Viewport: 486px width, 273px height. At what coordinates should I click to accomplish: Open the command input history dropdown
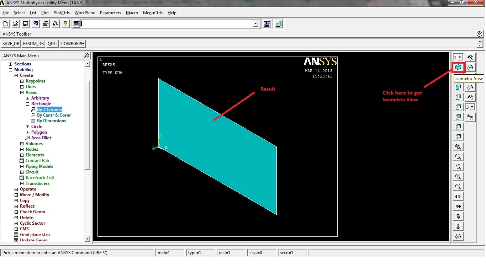256,24
